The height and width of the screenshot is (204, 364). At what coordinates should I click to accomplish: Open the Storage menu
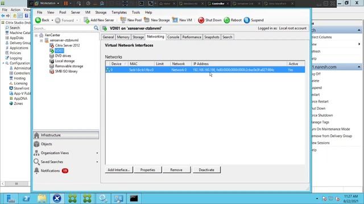[101, 12]
